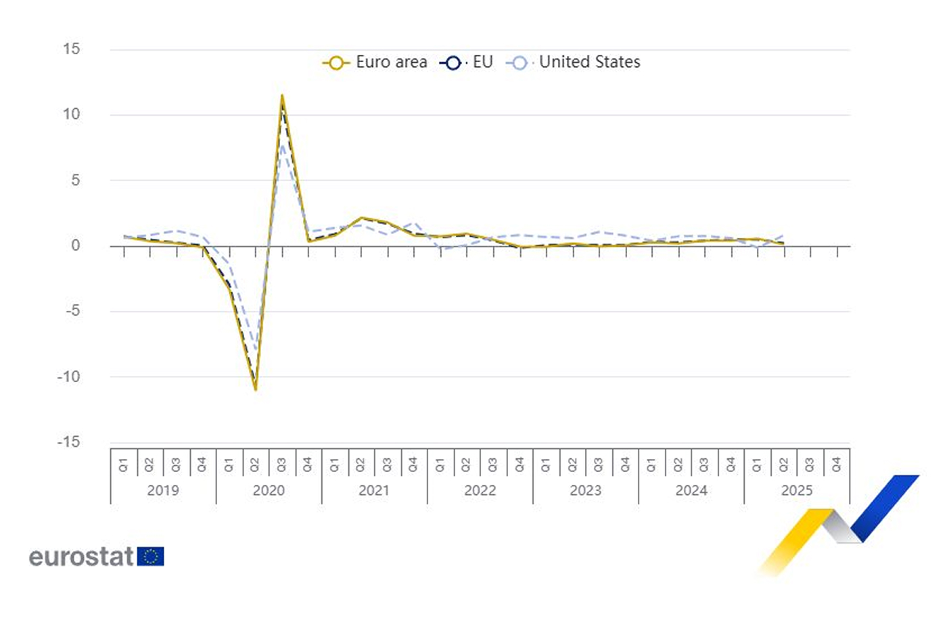The height and width of the screenshot is (620, 947).
Task: Click the 0 y-axis label
Action: tap(75, 245)
